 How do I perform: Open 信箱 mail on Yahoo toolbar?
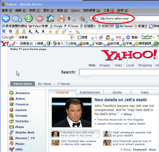[x=71, y=44]
